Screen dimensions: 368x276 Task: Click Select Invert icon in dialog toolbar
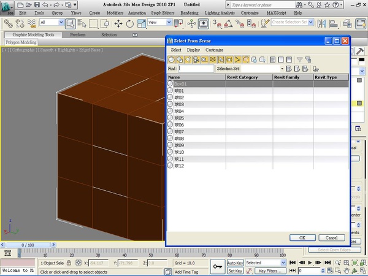coord(289,59)
